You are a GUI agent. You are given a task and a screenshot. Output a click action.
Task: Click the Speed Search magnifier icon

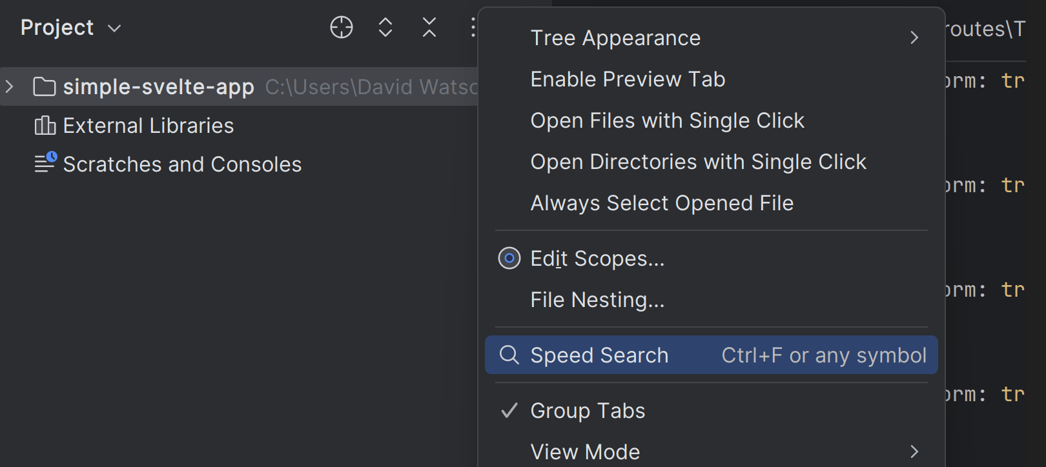[509, 355]
